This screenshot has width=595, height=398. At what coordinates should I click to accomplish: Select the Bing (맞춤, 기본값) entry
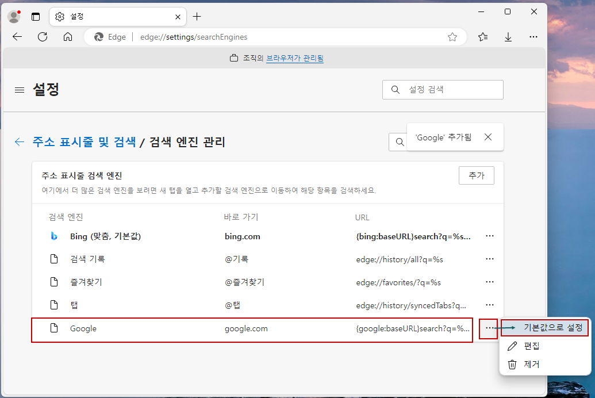coord(106,236)
